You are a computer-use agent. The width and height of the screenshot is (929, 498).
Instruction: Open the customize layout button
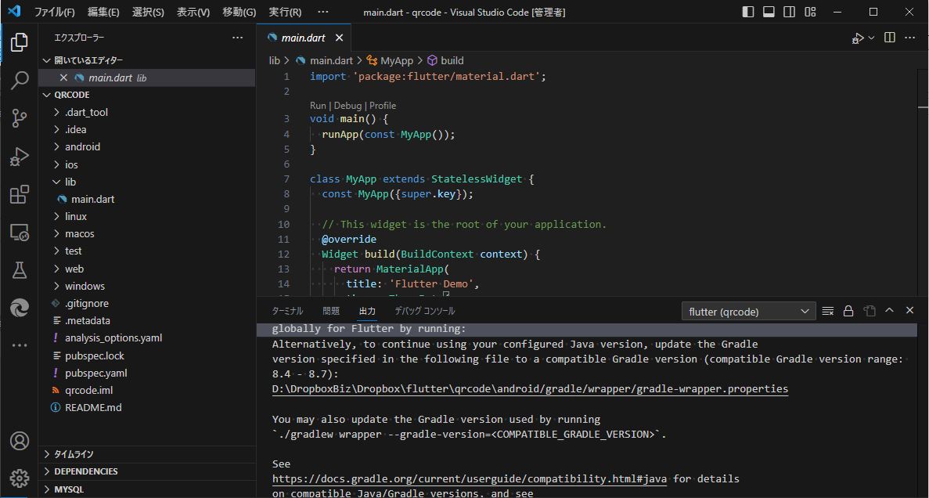click(810, 12)
